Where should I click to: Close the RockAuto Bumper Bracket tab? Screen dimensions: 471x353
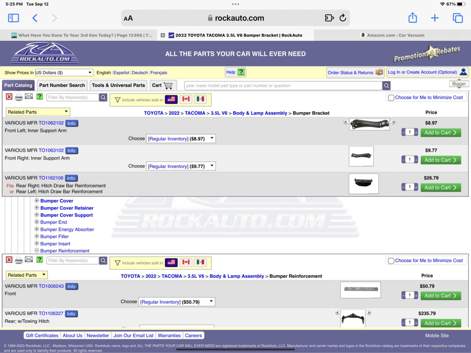click(163, 35)
